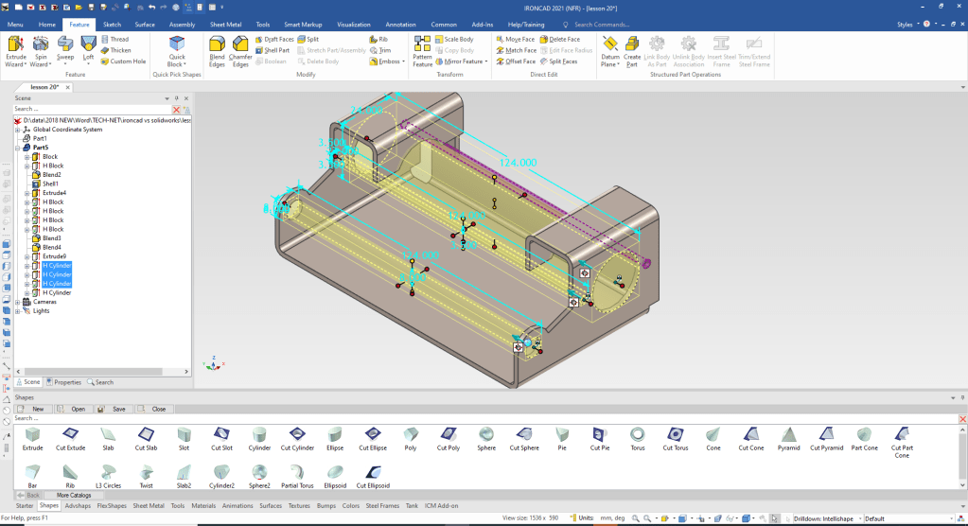The height and width of the screenshot is (526, 968).
Task: Click the Custom Hole tool
Action: (x=128, y=61)
